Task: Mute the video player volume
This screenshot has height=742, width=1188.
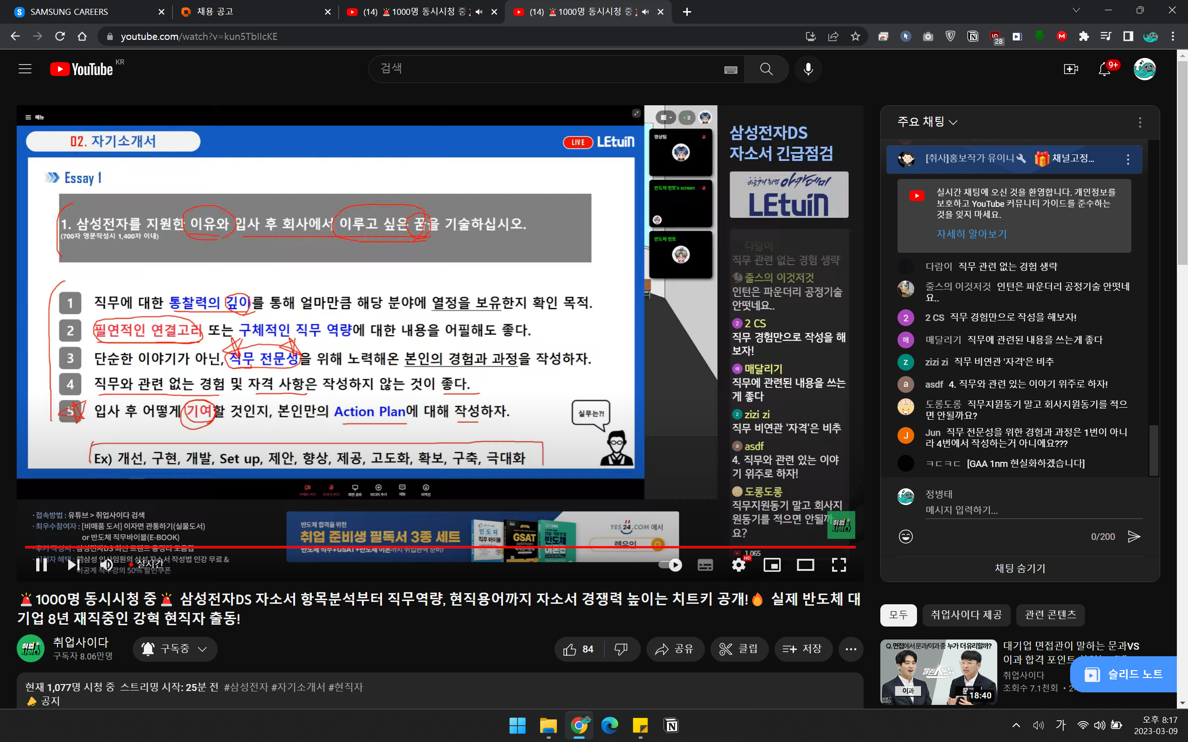Action: pos(106,565)
